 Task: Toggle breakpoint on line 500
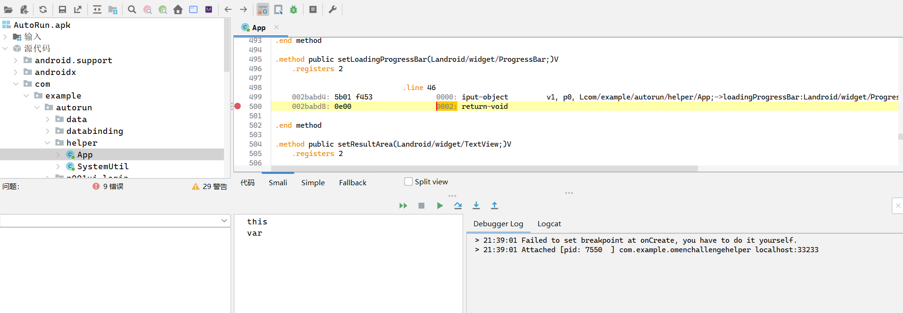tap(238, 106)
